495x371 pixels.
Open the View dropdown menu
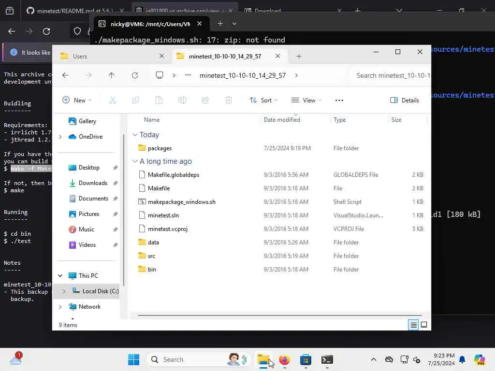[306, 100]
